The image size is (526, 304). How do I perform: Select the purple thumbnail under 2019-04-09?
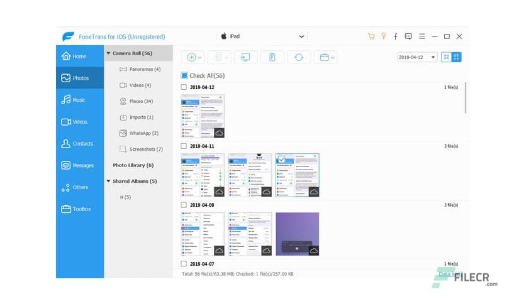coord(297,234)
